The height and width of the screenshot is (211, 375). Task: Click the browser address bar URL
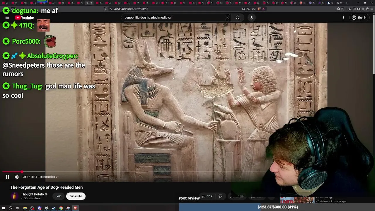130,9
